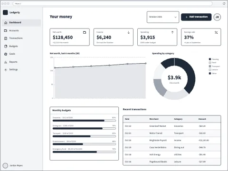Sort by the Date column header
The image size is (228, 171).
click(127, 119)
